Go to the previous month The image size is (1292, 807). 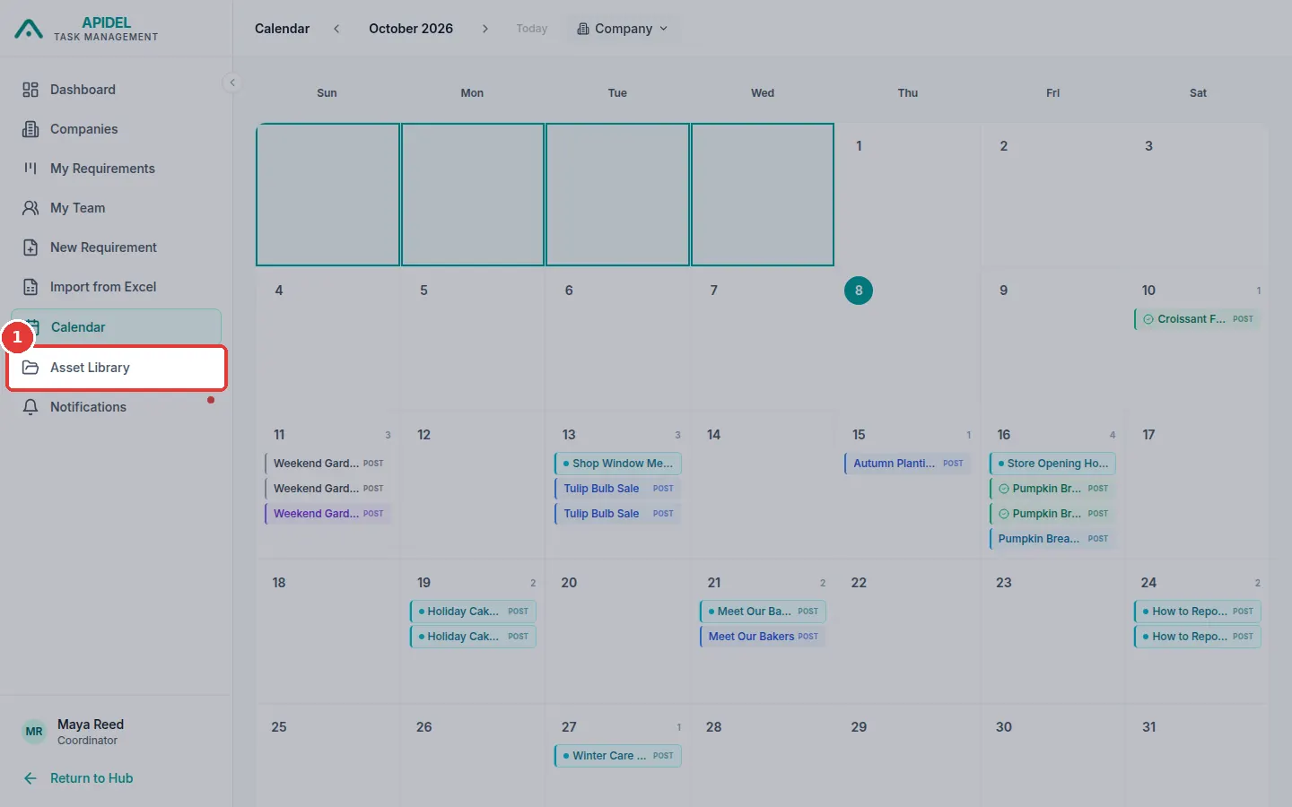point(336,29)
